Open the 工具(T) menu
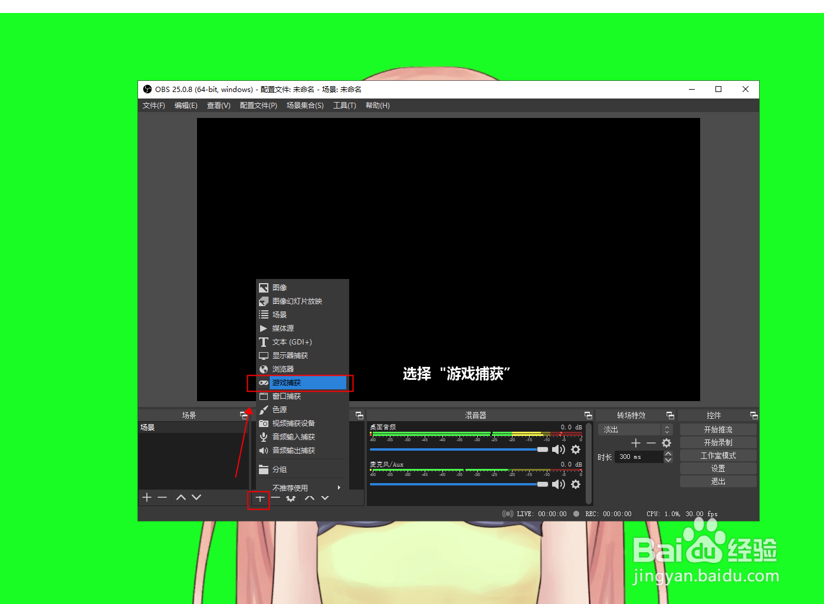The width and height of the screenshot is (824, 604). coord(344,106)
